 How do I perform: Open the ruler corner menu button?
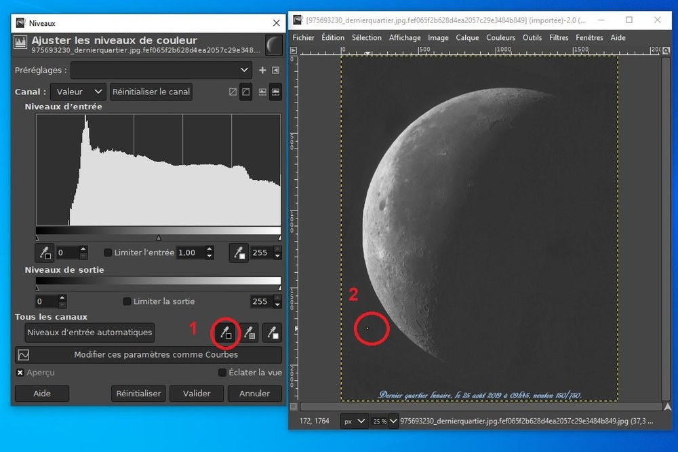pyautogui.click(x=293, y=50)
